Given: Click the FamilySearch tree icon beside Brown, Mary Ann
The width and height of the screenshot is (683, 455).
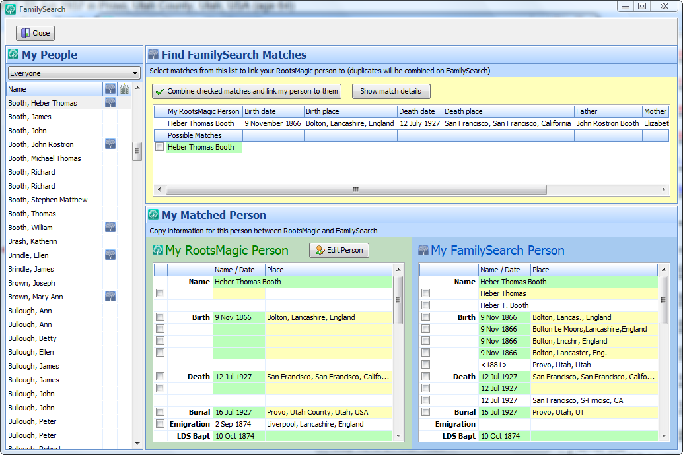Looking at the screenshot, I should coord(110,297).
